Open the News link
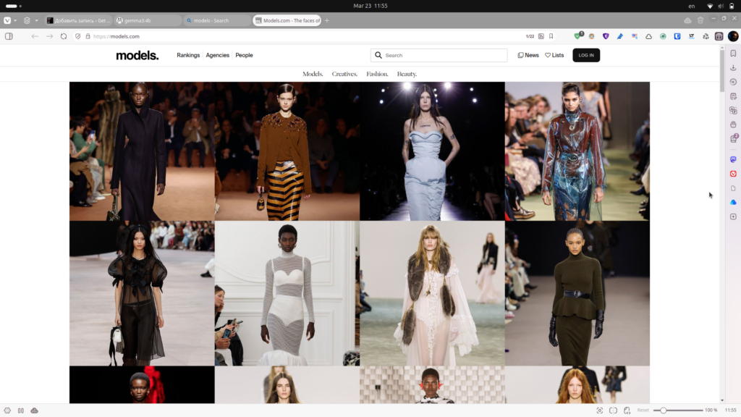This screenshot has height=417, width=741. (528, 55)
